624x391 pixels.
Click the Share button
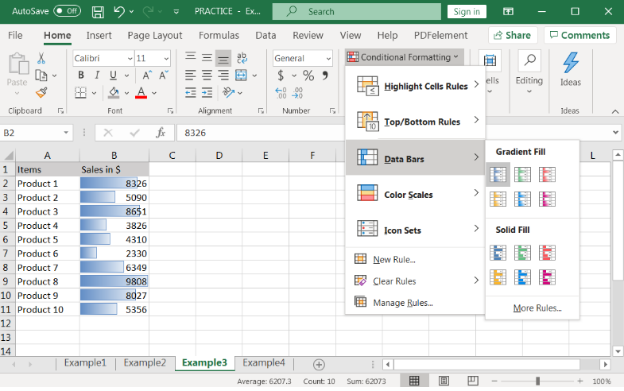coord(513,36)
